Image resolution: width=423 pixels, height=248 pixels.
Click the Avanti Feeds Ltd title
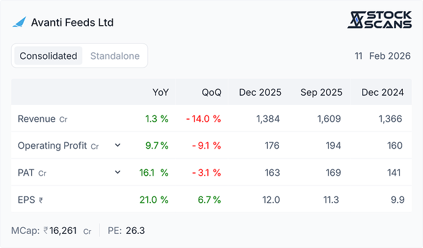click(x=72, y=22)
